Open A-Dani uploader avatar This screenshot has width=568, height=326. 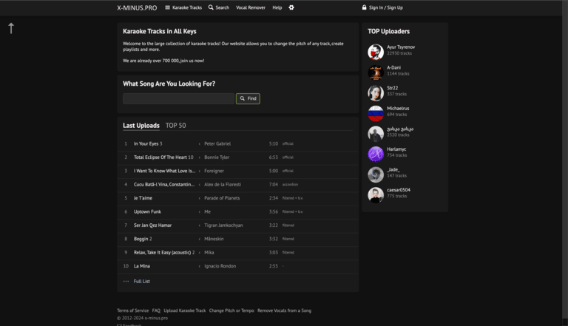(376, 72)
